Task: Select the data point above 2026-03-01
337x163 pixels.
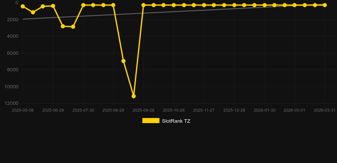Action: click(294, 5)
